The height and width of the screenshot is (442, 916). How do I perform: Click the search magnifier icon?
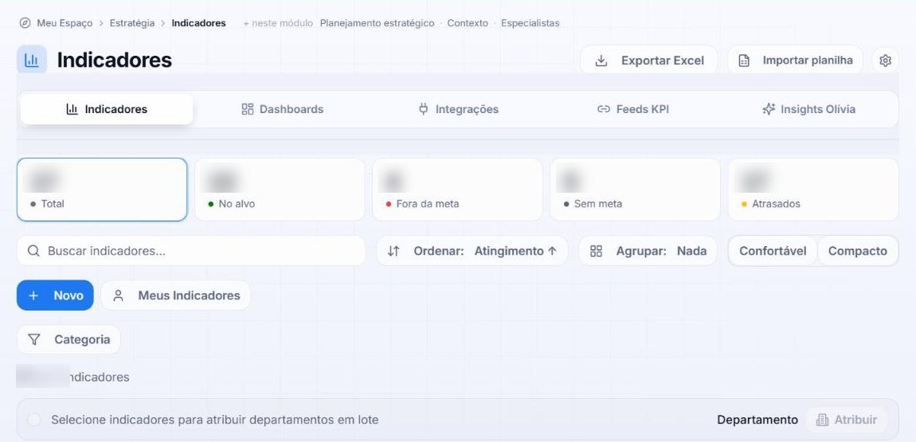pyautogui.click(x=34, y=251)
